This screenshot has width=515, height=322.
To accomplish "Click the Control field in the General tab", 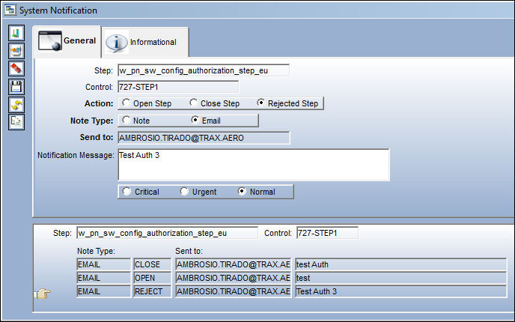I will (178, 87).
